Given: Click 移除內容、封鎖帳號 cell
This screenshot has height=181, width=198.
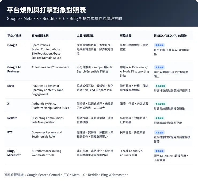Looking at the screenshot, I should pos(134,120).
